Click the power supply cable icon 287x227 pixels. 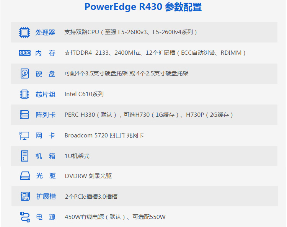pyautogui.click(x=24, y=217)
